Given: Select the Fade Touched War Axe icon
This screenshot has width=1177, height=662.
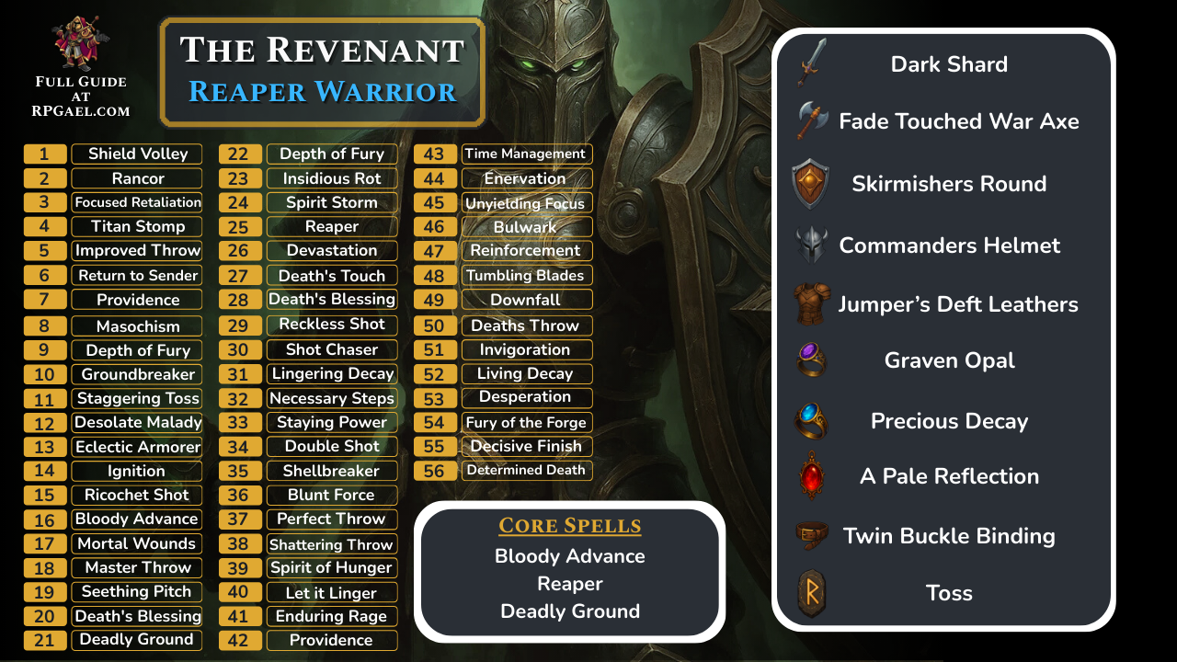Looking at the screenshot, I should coord(812,120).
